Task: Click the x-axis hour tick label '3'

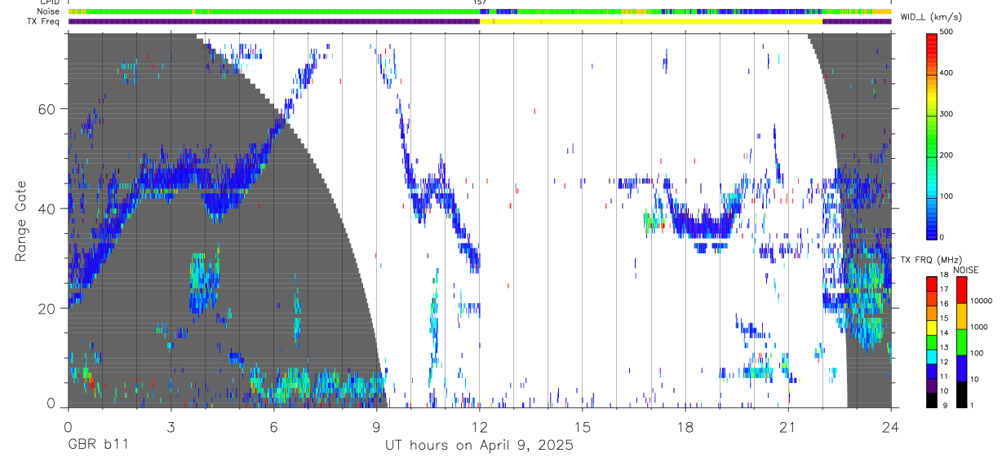Action: click(171, 427)
